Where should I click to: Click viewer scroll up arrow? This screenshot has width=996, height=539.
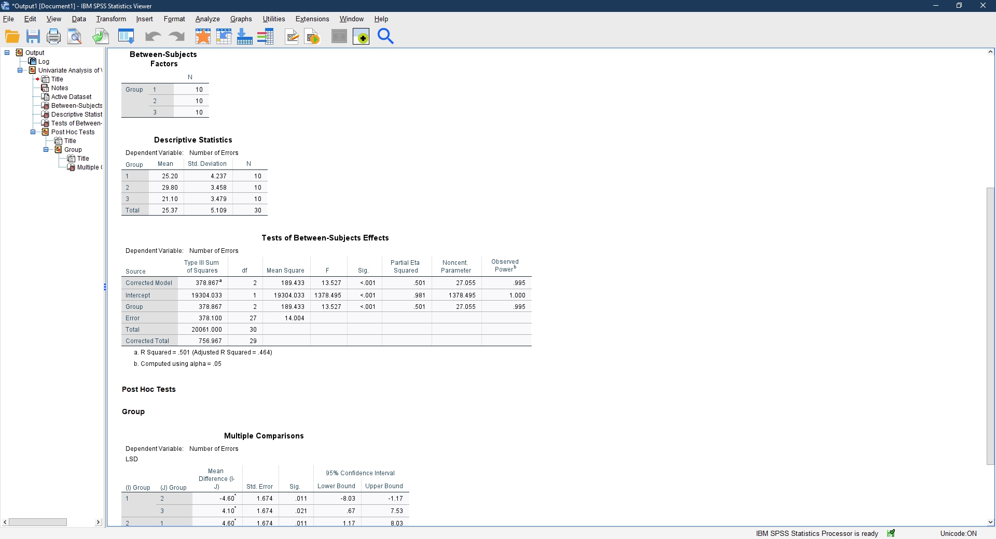pos(990,52)
